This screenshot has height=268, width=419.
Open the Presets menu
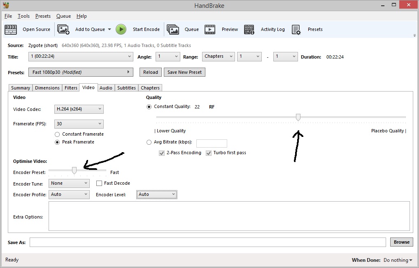(x=43, y=16)
